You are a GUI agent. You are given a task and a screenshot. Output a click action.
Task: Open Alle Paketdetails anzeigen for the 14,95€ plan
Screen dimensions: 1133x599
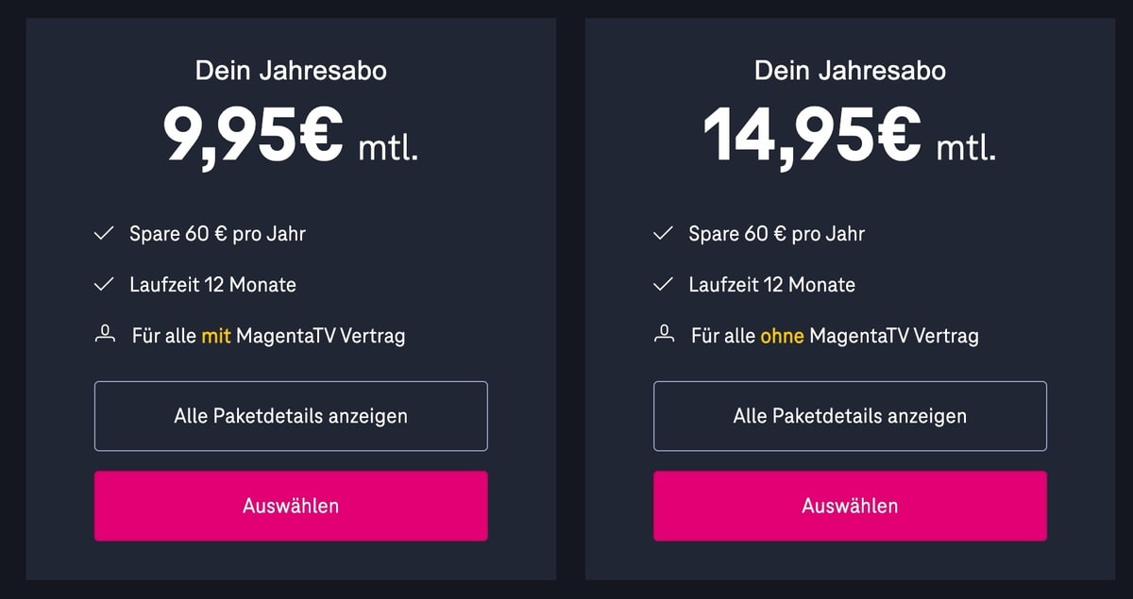tap(850, 416)
